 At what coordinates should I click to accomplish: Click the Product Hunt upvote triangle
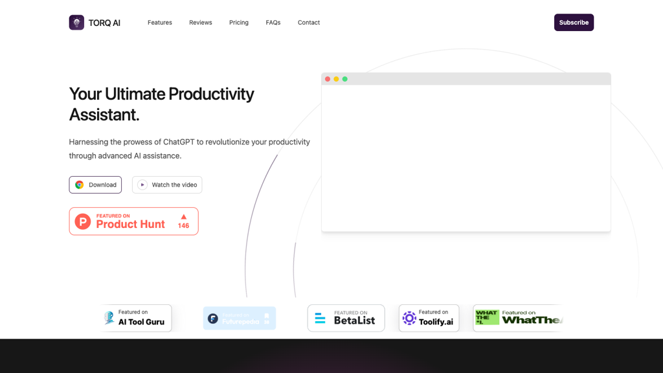click(x=183, y=217)
